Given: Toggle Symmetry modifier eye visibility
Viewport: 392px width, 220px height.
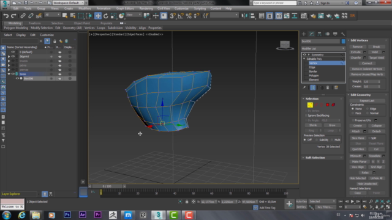Looking at the screenshot, I should coord(304,54).
